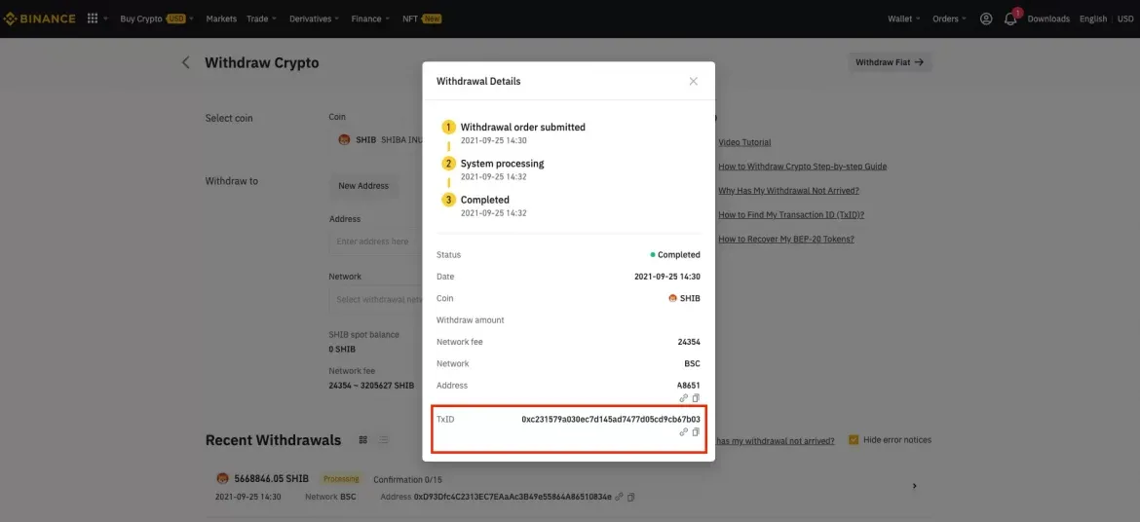Open Select withdrawal network dropdown
The height and width of the screenshot is (522, 1140).
tap(376, 300)
